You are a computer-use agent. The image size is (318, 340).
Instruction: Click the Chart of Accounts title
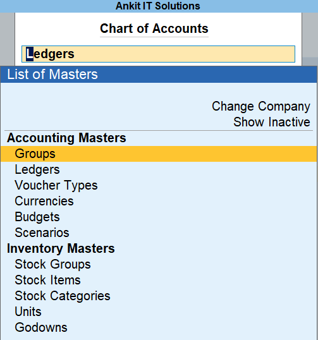(x=154, y=28)
